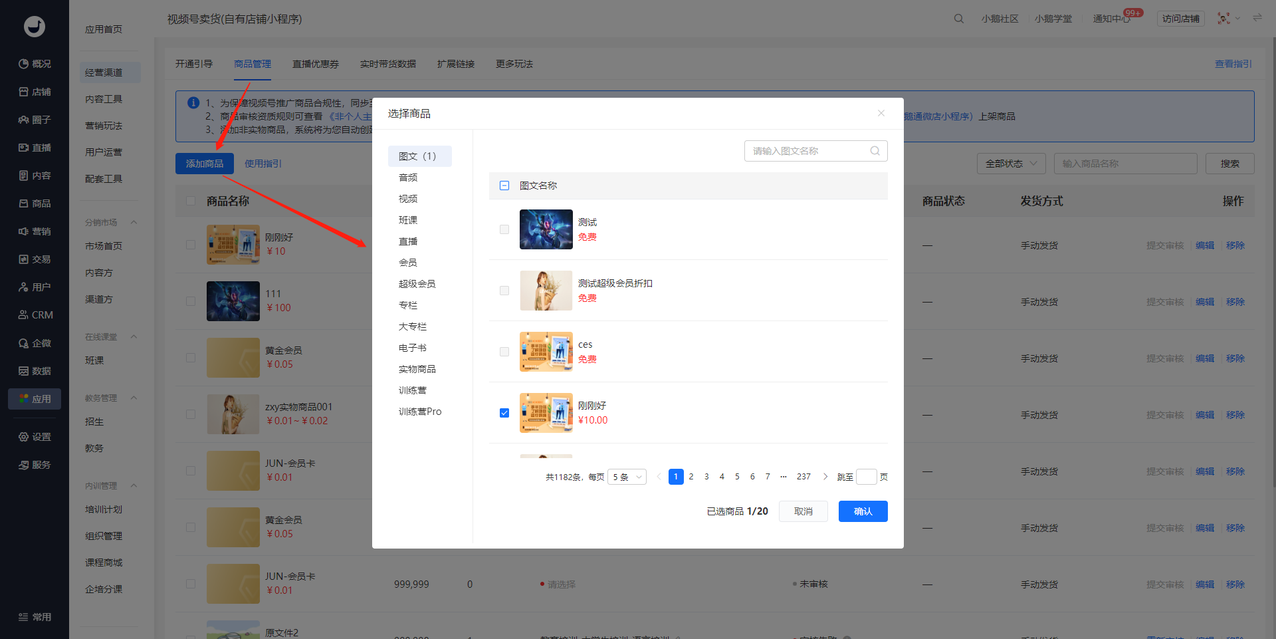1276x639 pixels.
Task: Switch to the 直播优惠券 tab
Action: point(316,64)
